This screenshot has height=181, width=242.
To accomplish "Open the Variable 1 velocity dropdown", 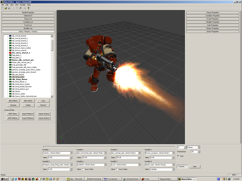I will click(x=71, y=153).
